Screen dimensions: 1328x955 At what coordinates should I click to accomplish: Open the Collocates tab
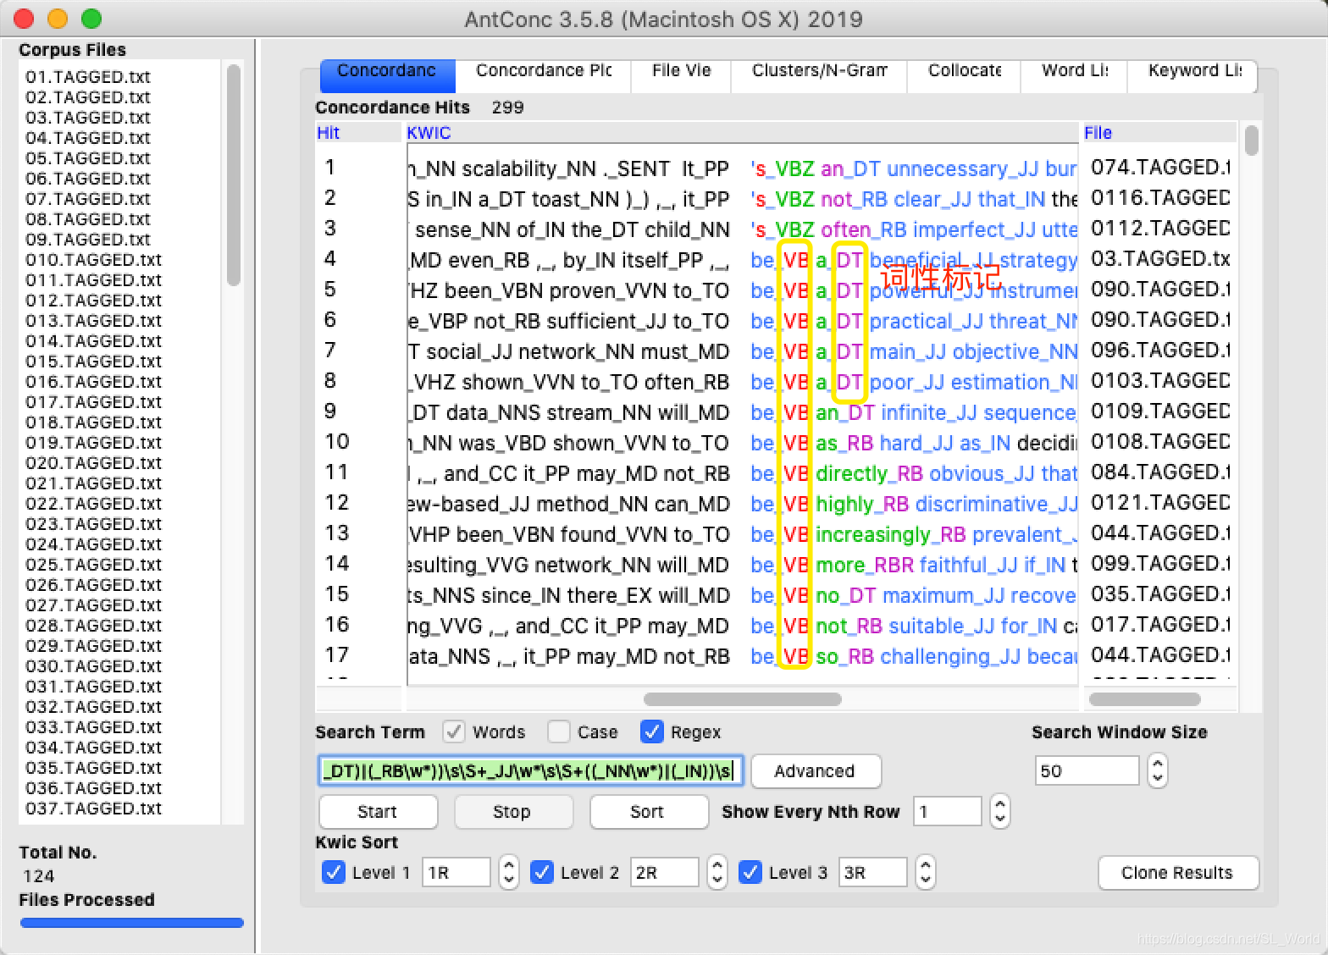[964, 75]
